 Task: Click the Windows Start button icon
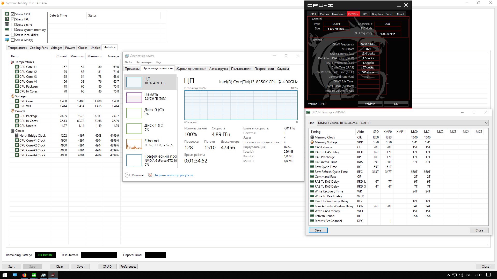(4, 275)
